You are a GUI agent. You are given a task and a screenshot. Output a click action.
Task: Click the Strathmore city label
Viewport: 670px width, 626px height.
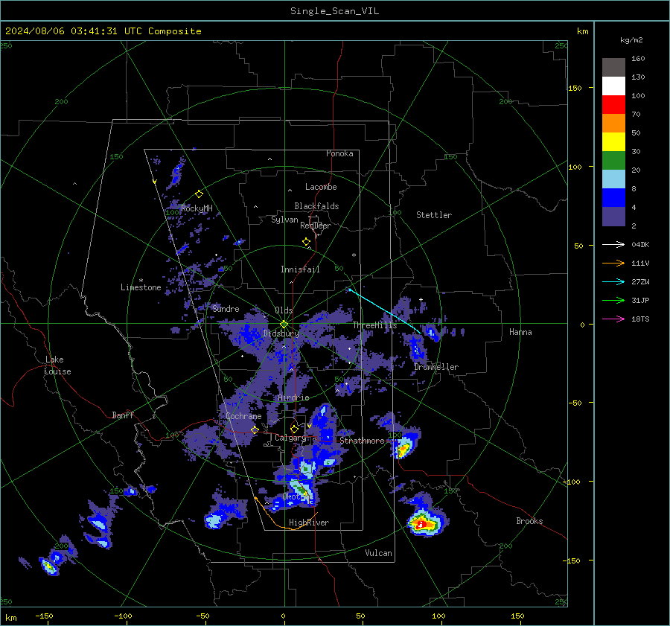pos(362,441)
